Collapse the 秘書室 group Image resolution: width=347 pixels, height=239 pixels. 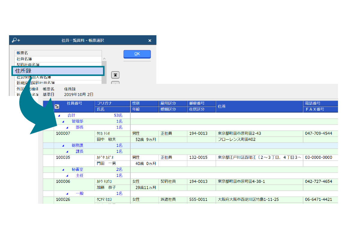pyautogui.click(x=63, y=170)
